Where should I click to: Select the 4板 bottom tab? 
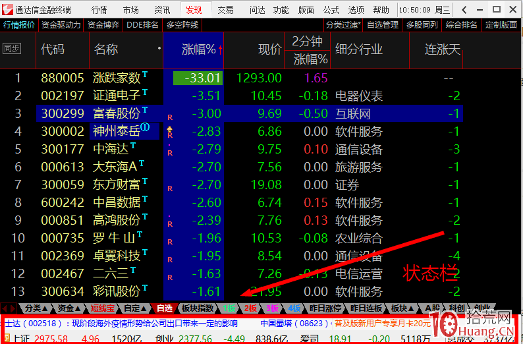click(x=294, y=308)
